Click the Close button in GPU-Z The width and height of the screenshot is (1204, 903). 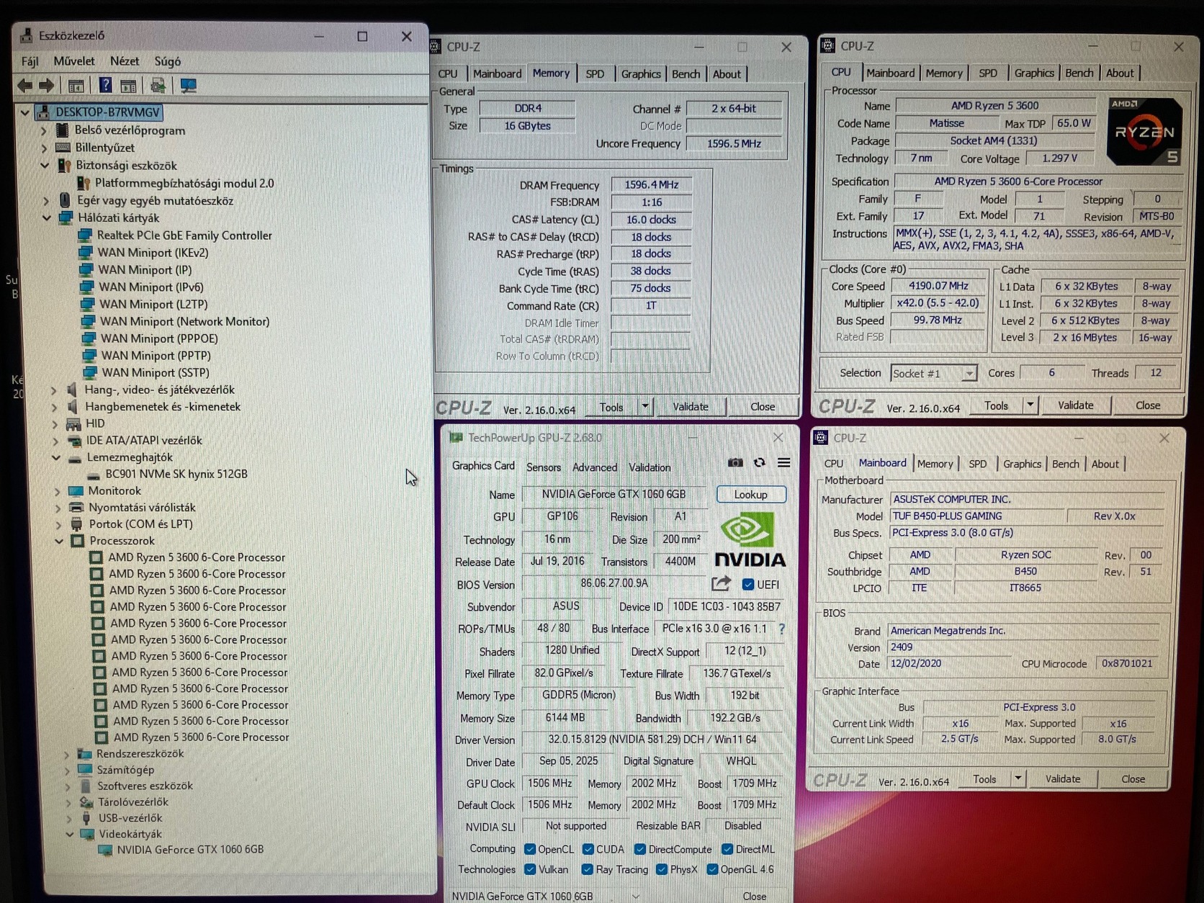(x=754, y=896)
